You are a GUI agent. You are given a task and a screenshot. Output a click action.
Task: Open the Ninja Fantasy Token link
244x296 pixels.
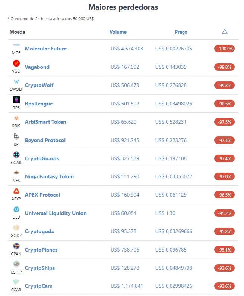(x=49, y=176)
